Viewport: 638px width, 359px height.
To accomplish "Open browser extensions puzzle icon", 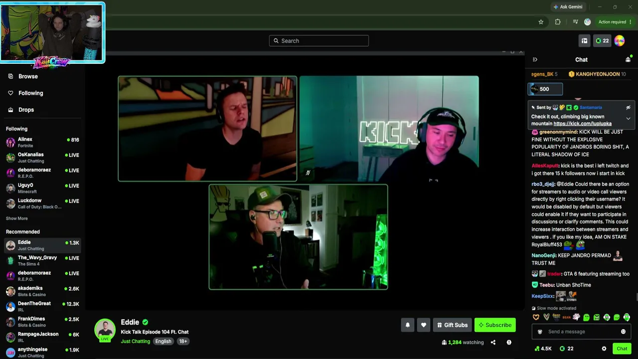I will (x=558, y=22).
